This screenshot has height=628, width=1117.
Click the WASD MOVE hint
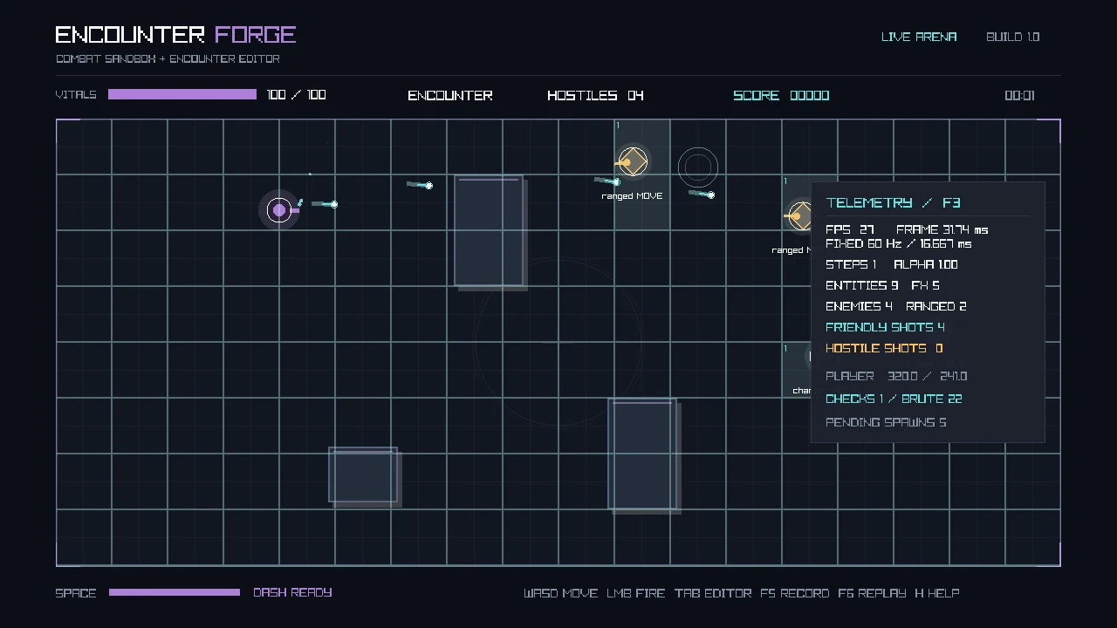[560, 593]
